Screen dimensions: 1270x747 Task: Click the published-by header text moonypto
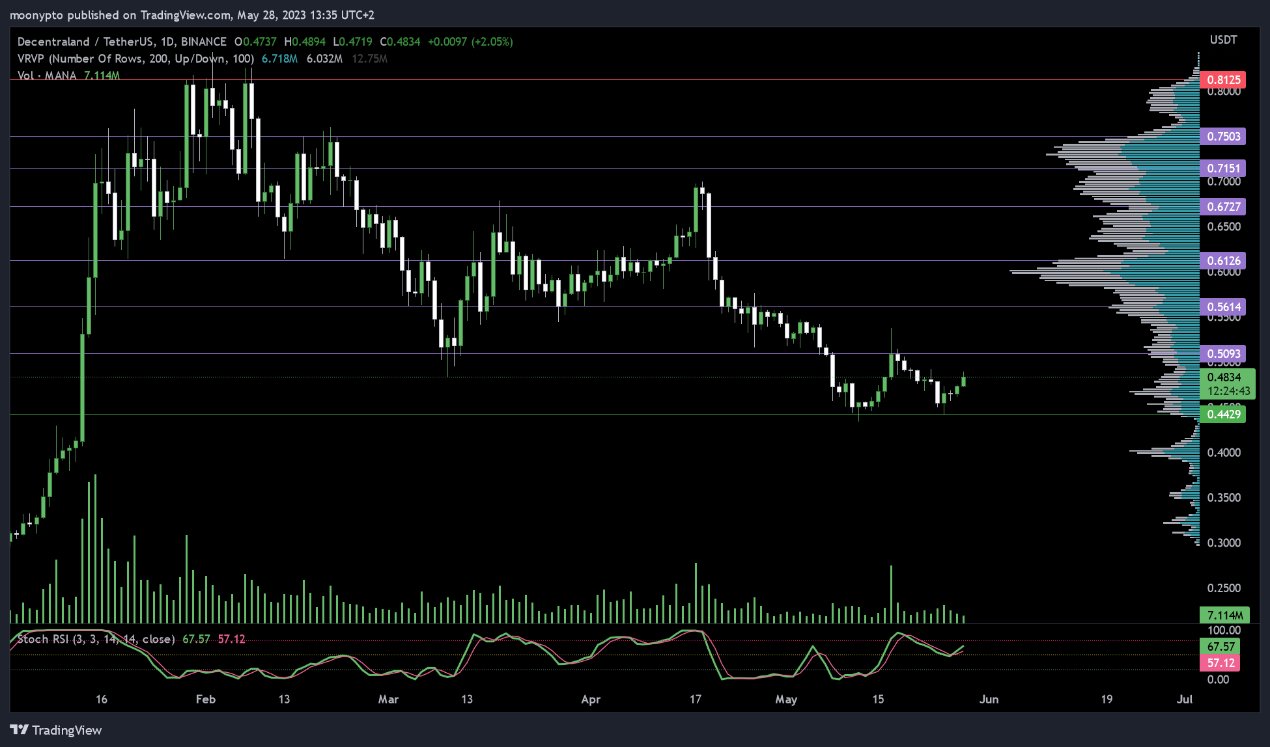(36, 15)
